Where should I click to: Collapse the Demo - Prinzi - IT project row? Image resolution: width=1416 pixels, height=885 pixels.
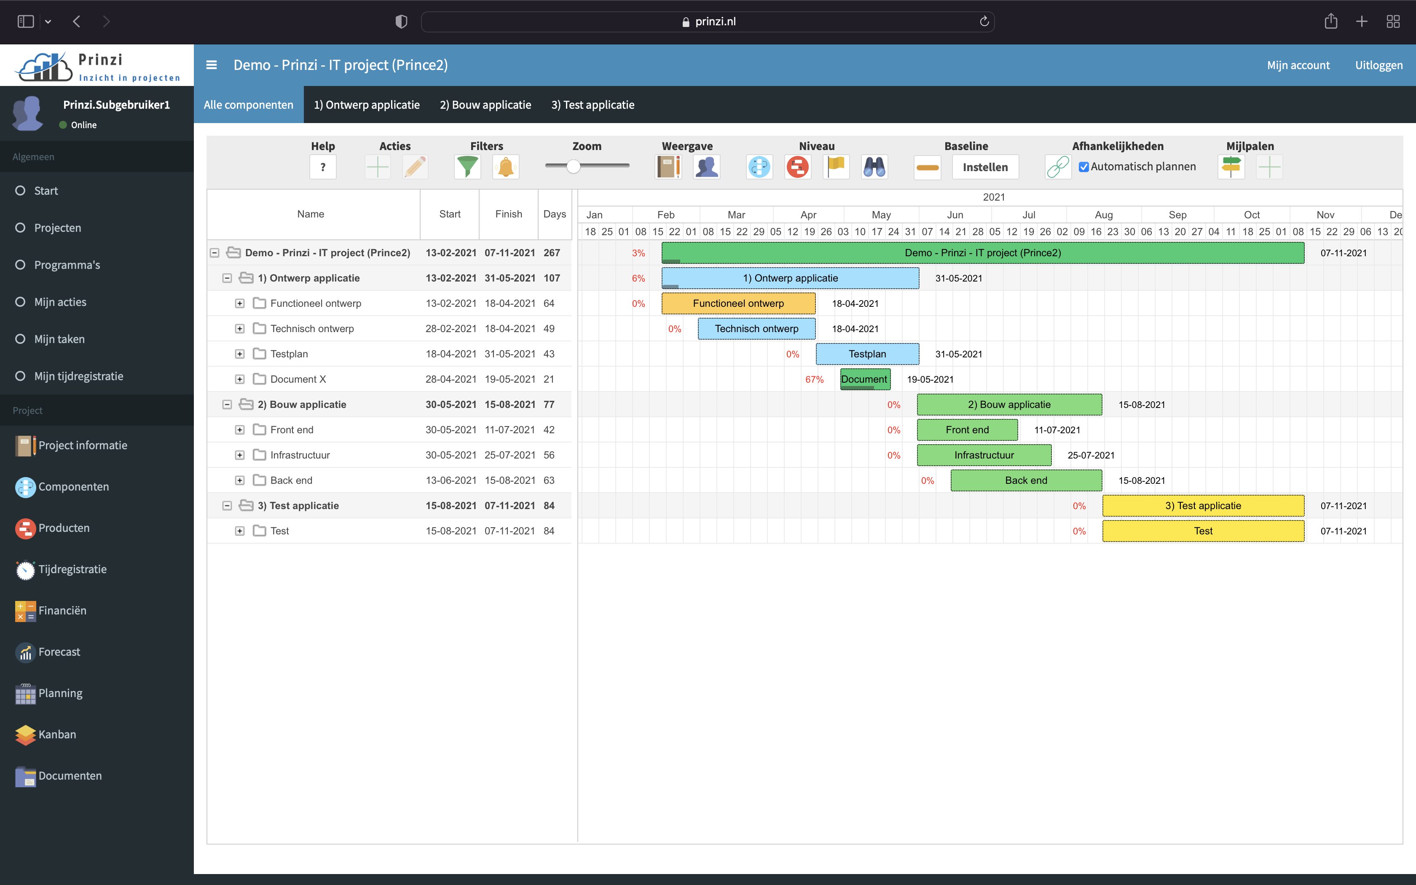215,253
